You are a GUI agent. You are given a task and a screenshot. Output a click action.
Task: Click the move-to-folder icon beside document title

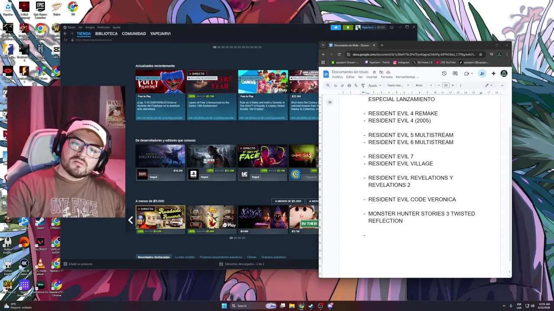click(381, 72)
